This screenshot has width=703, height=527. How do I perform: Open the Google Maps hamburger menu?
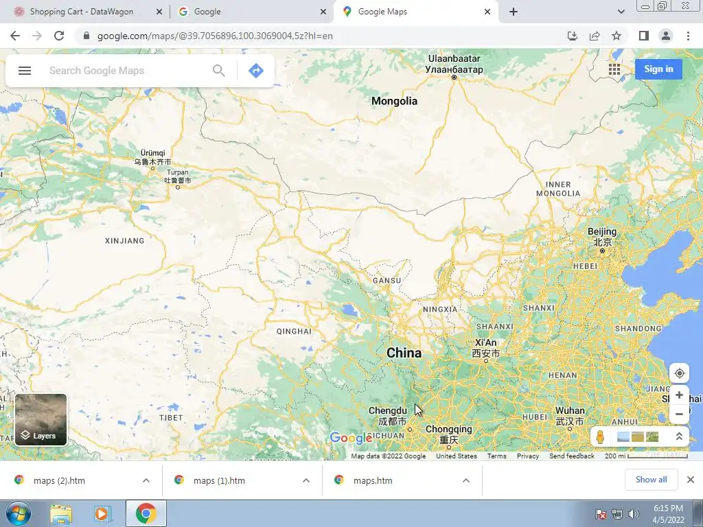[25, 71]
